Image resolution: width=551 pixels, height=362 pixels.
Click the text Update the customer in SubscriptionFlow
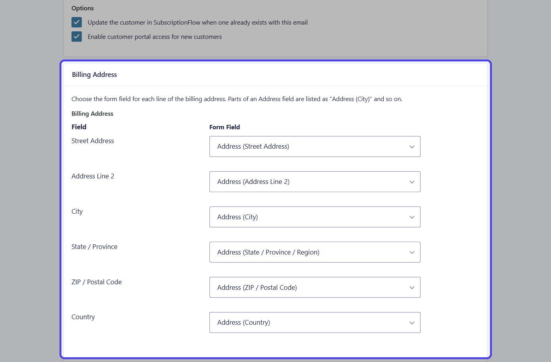pyautogui.click(x=197, y=22)
